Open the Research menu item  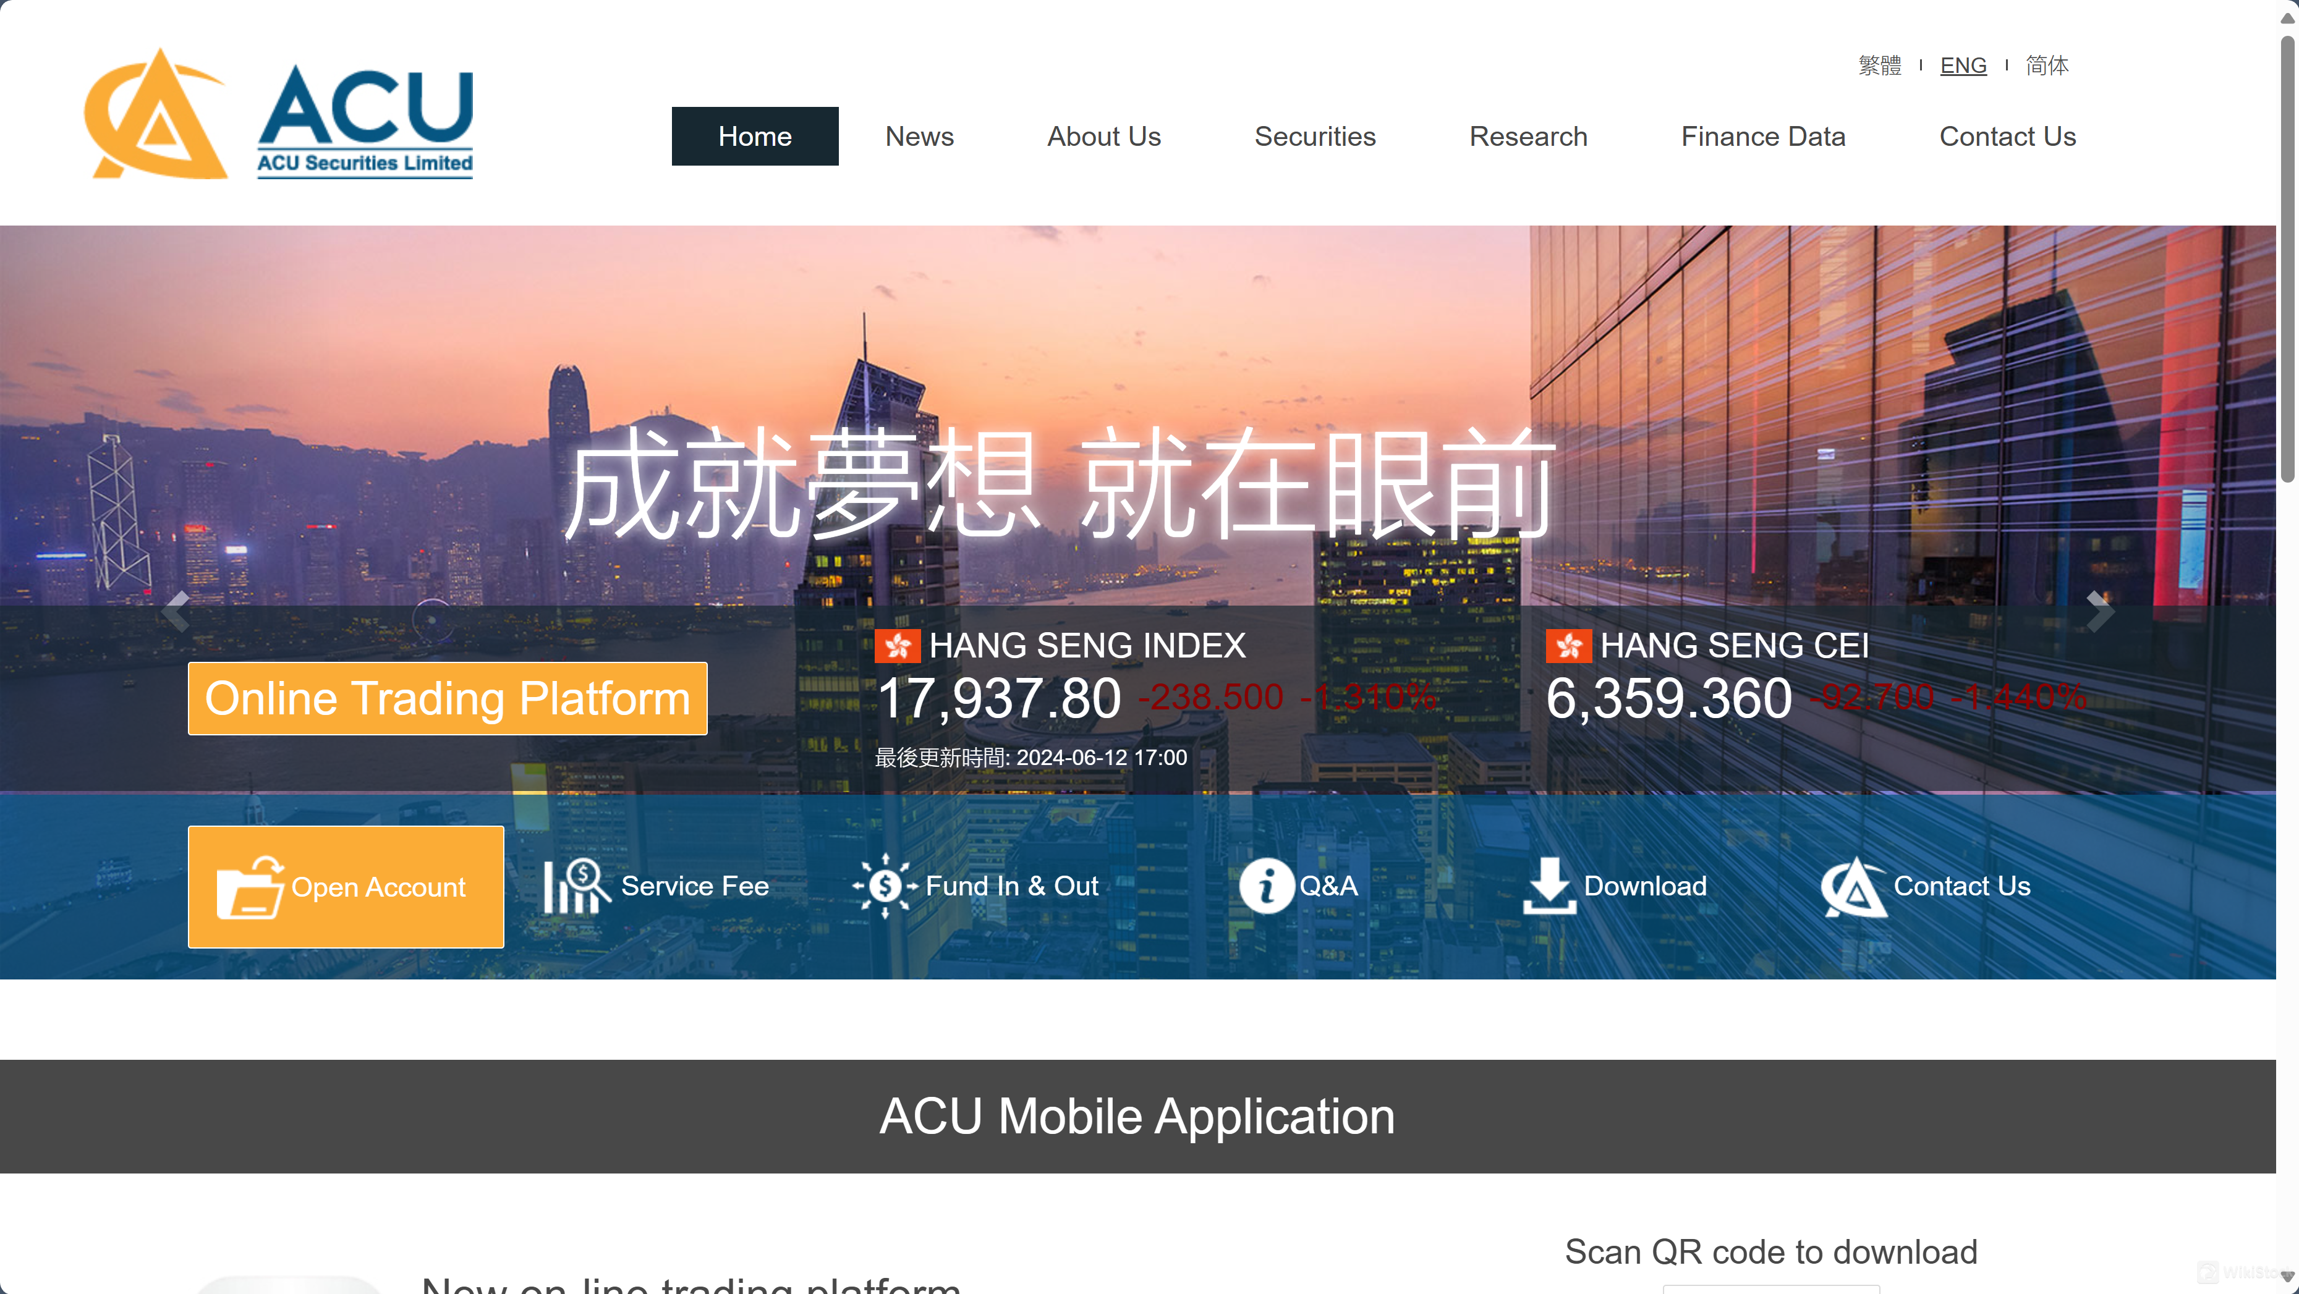pos(1528,137)
